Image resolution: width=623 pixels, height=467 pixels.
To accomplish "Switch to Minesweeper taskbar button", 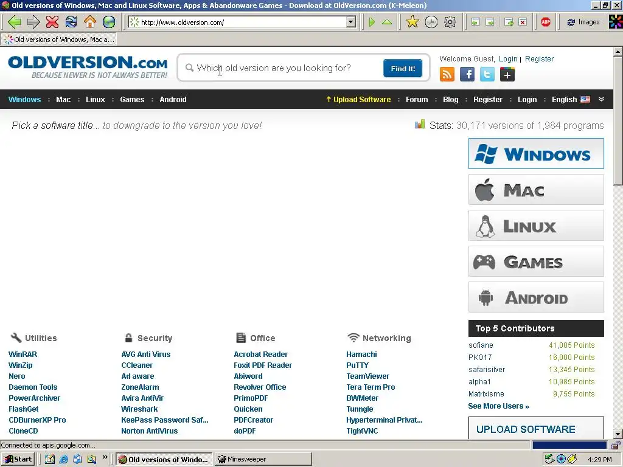I will (x=263, y=459).
